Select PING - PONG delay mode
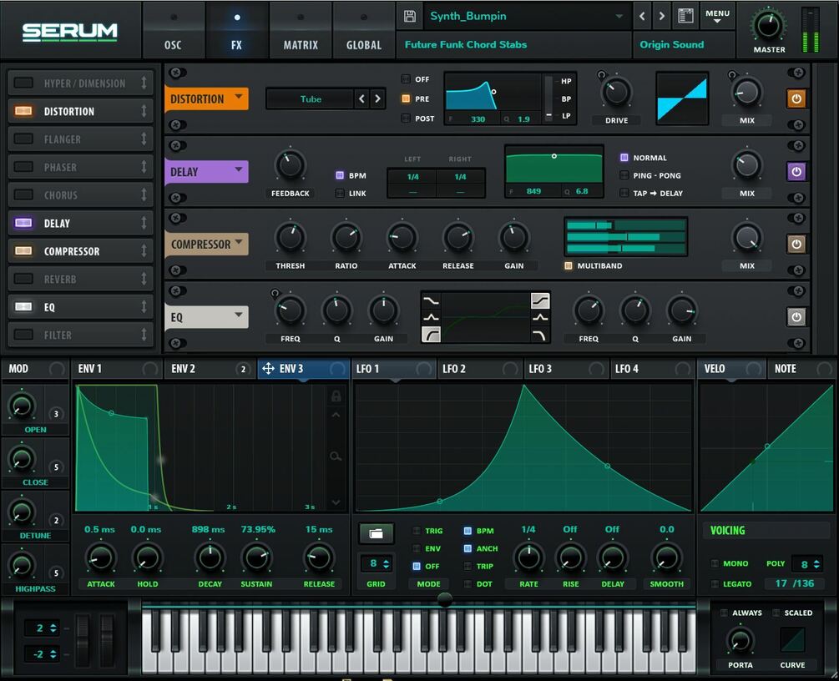This screenshot has height=681, width=839. point(624,175)
